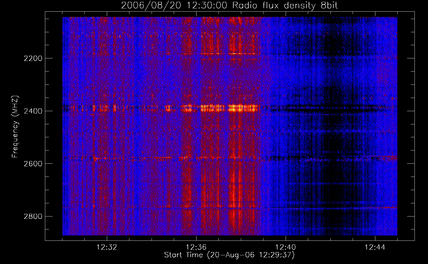Click the 12:32 time tick label
Image resolution: width=428 pixels, height=264 pixels.
pyautogui.click(x=107, y=247)
